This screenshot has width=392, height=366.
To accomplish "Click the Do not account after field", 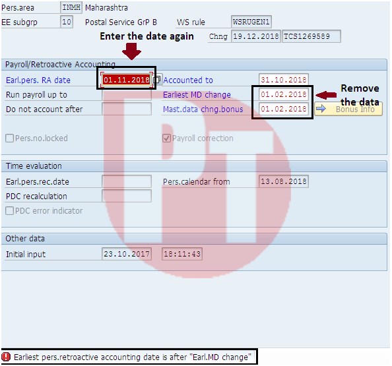I will pos(127,109).
